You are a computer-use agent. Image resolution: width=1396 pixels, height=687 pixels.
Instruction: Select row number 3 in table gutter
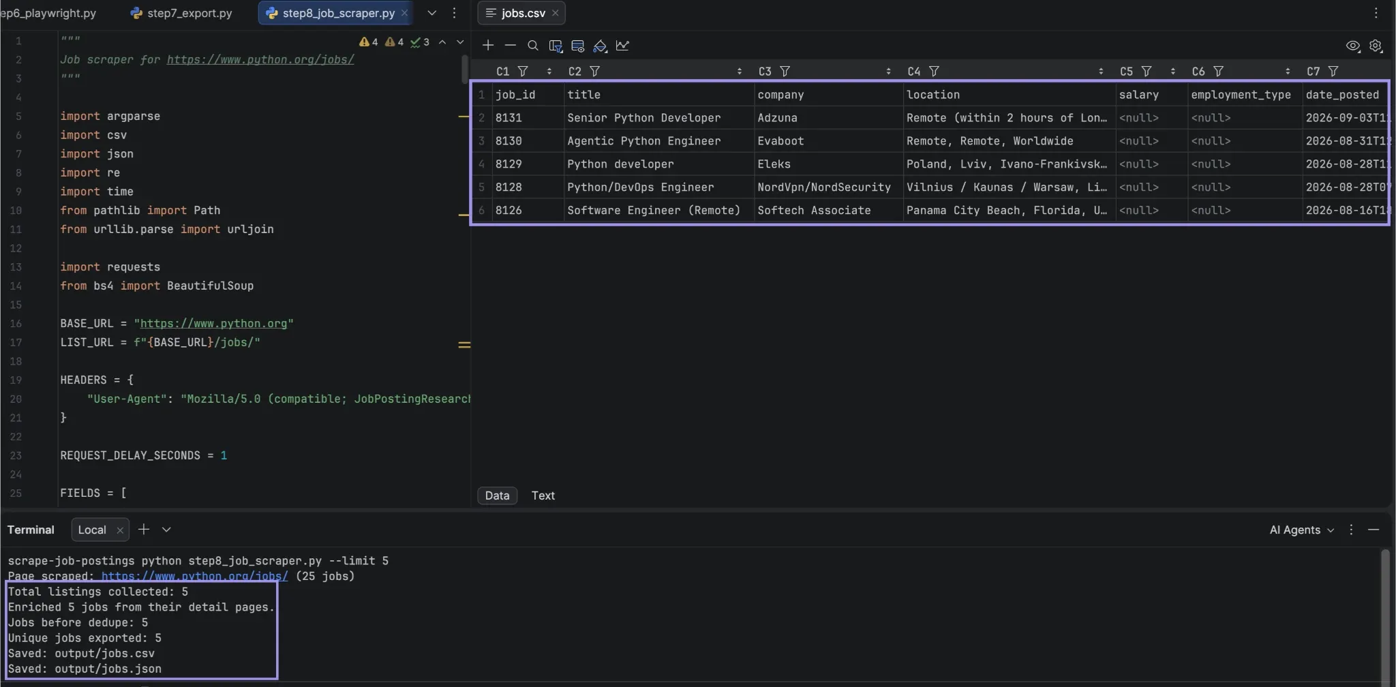click(482, 141)
